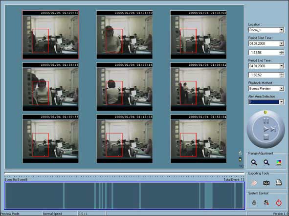This screenshot has height=216, width=289.
Task: Click the pink eraser icon in Exporting Tools
Action: point(254,183)
